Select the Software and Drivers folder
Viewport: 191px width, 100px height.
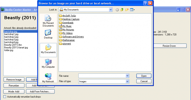[71, 37]
